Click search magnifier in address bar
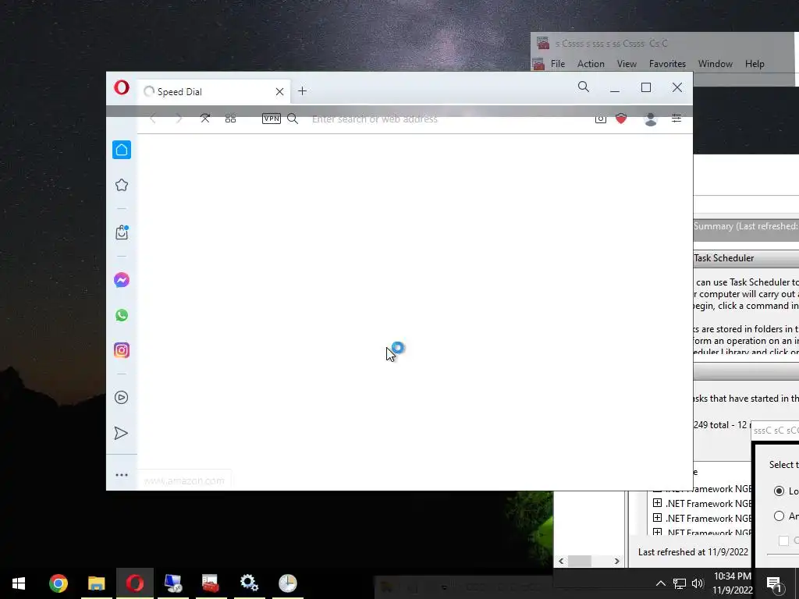Screen dimensions: 799x599 click(293, 119)
